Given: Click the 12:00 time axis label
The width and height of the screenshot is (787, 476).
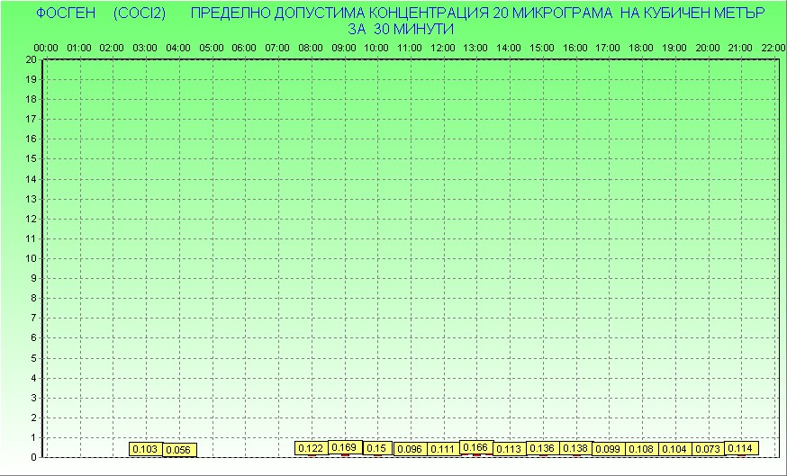Looking at the screenshot, I should 442,47.
